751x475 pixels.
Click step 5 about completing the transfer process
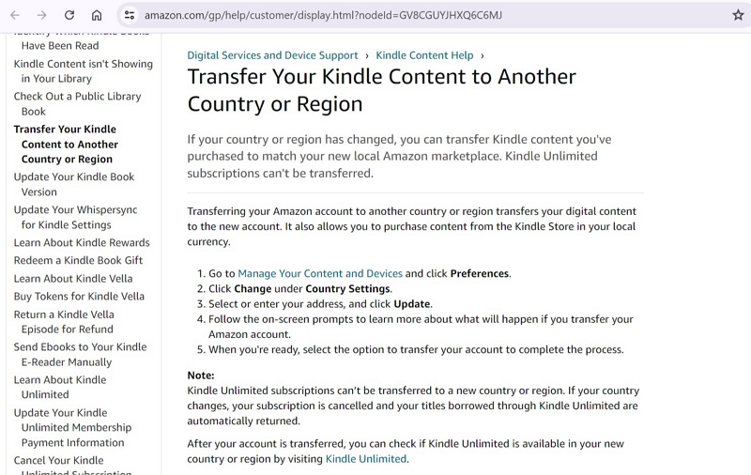coord(416,349)
